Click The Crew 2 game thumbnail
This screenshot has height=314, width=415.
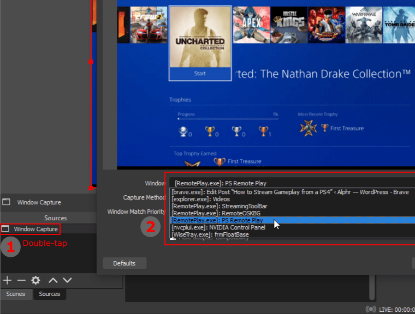[x=149, y=25]
